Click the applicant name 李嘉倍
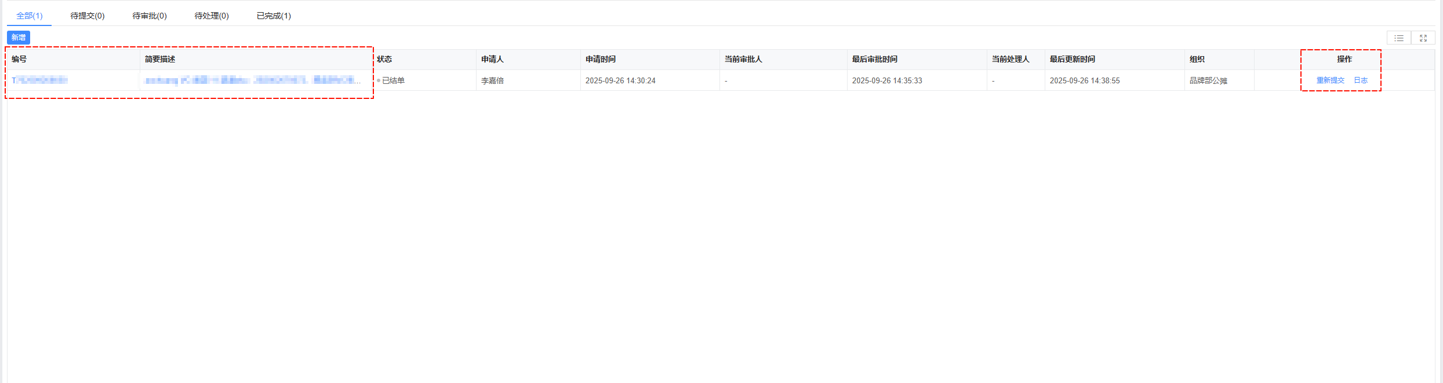This screenshot has width=1443, height=383. (492, 80)
